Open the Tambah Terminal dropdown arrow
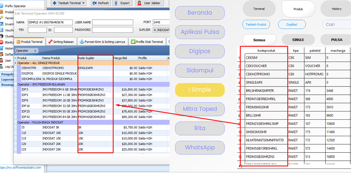Viewport: 351px width, 173px height. pos(83,3)
